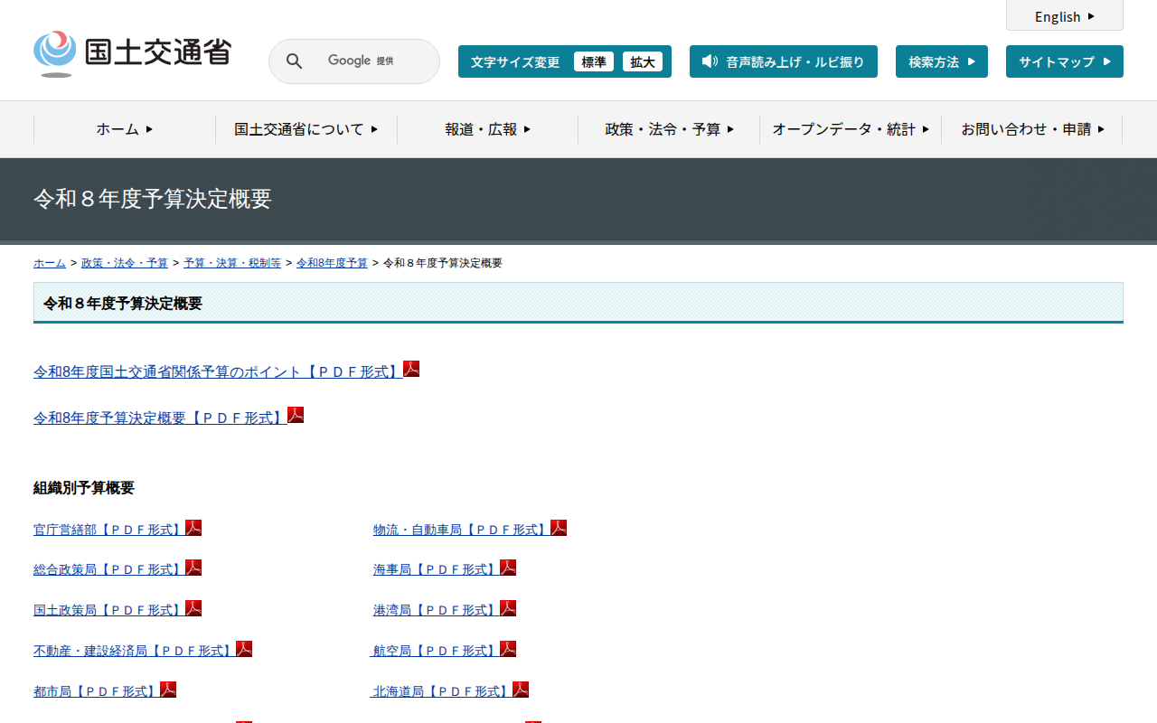The width and height of the screenshot is (1157, 723).
Task: Open お問い合わせ・申請 navigation menu
Action: pos(1032,129)
